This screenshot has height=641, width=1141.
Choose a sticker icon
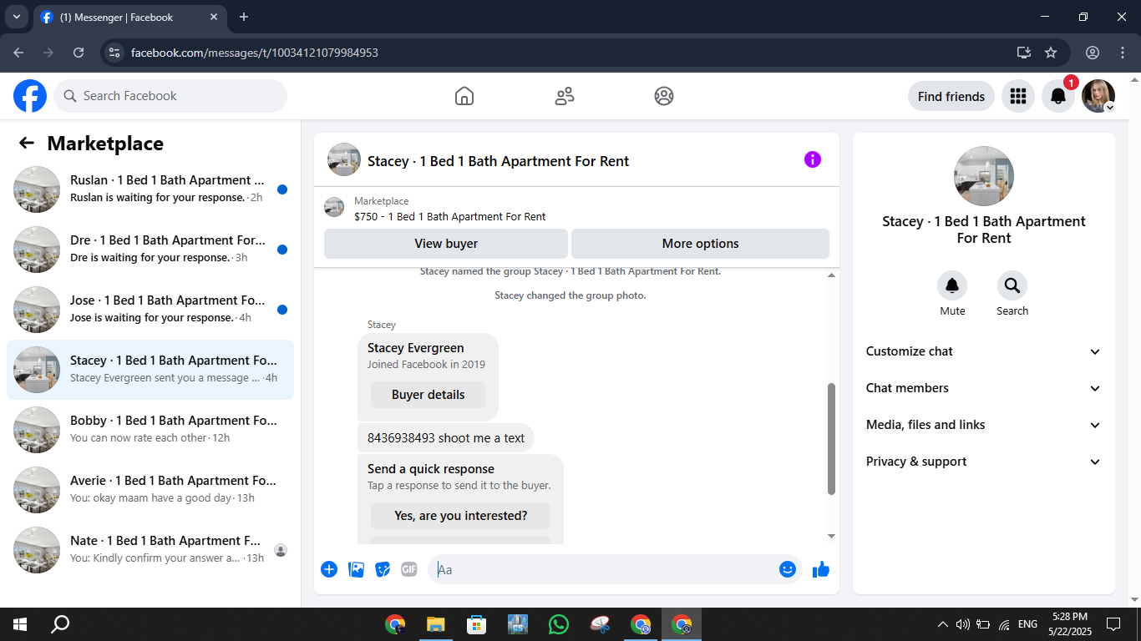[x=383, y=569]
